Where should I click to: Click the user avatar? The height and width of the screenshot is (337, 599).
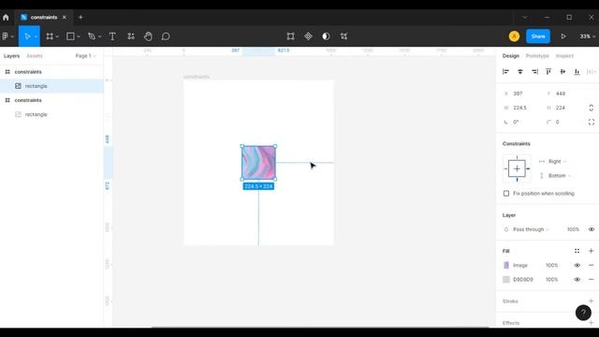click(514, 37)
